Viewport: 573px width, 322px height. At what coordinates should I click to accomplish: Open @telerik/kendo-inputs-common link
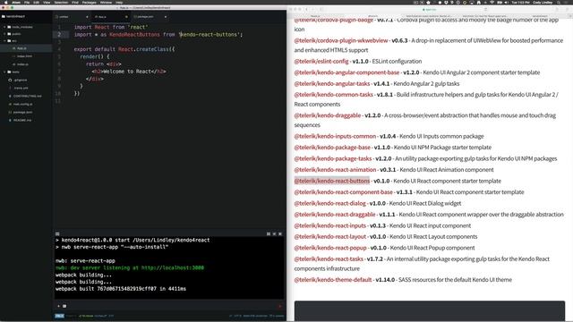point(335,136)
